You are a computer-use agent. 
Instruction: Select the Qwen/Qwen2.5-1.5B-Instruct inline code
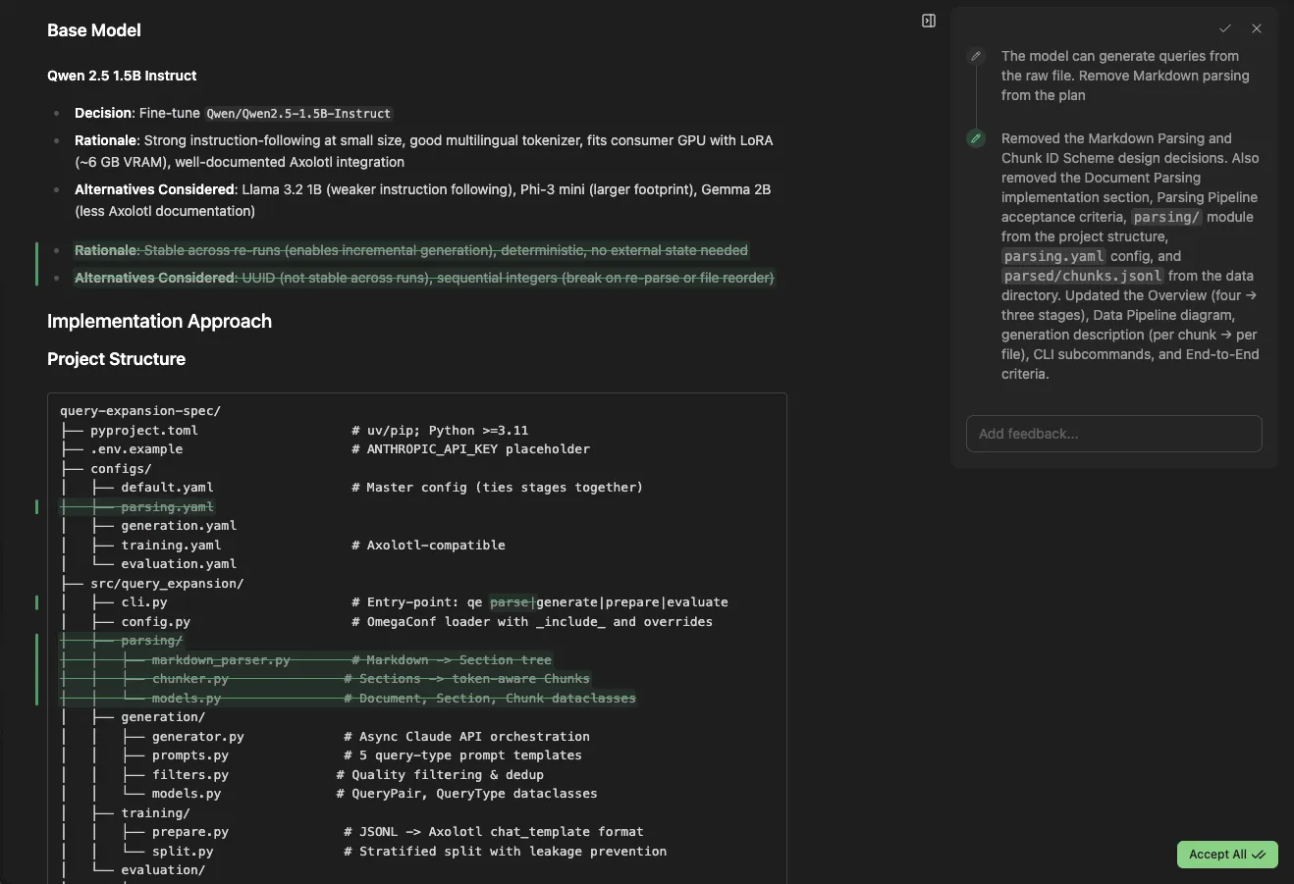coord(298,114)
